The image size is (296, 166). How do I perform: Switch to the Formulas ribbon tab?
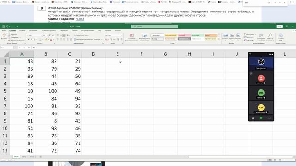(64, 30)
